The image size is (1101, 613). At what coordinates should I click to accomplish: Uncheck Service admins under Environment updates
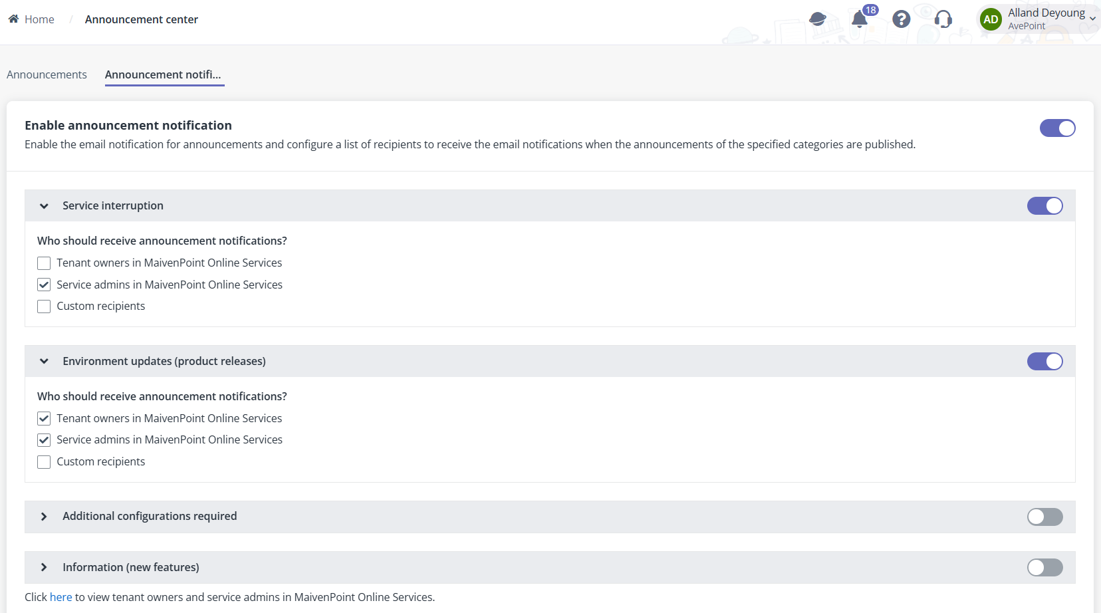click(x=44, y=440)
